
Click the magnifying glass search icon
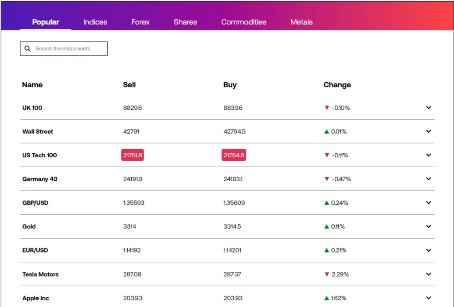[27, 49]
